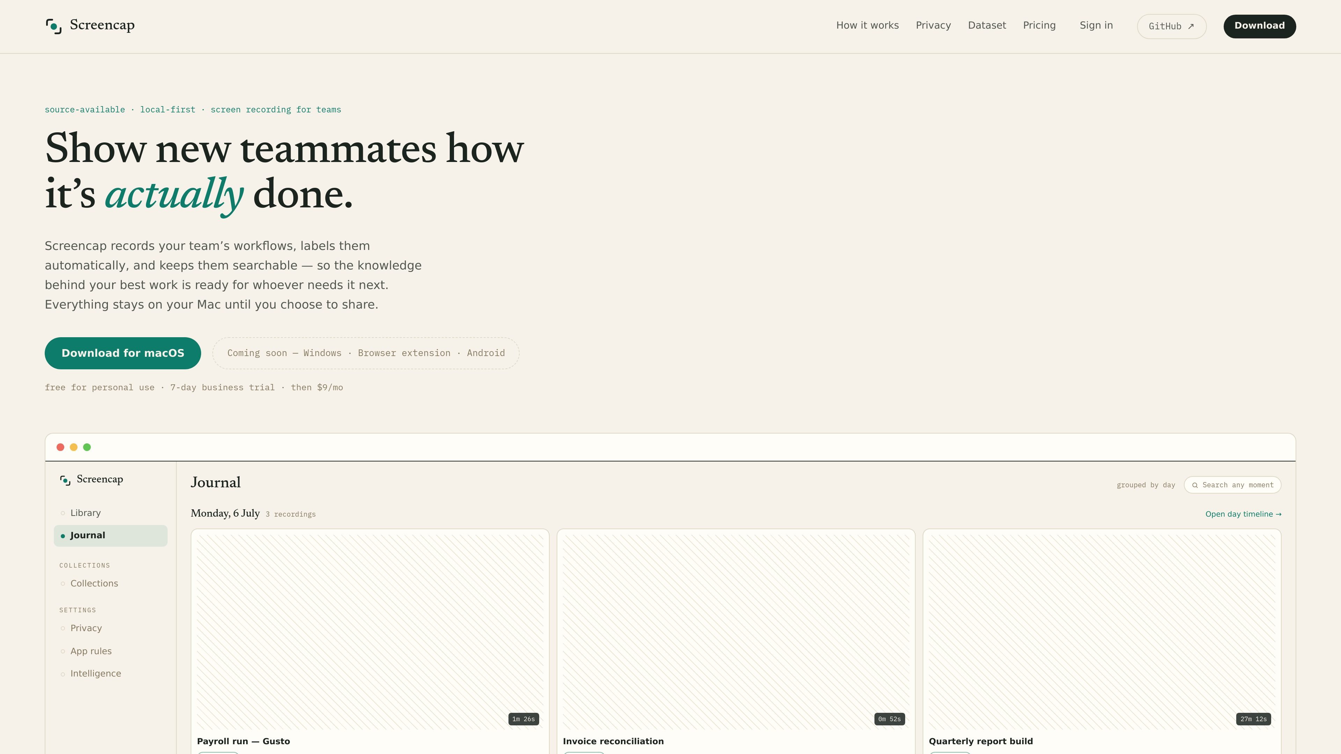Screen dimensions: 1341x754
Task: Go to the Dataset page
Action: click(987, 25)
